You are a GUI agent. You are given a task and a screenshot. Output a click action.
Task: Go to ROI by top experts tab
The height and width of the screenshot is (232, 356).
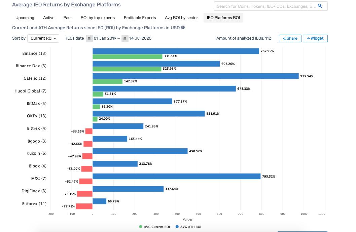point(98,18)
